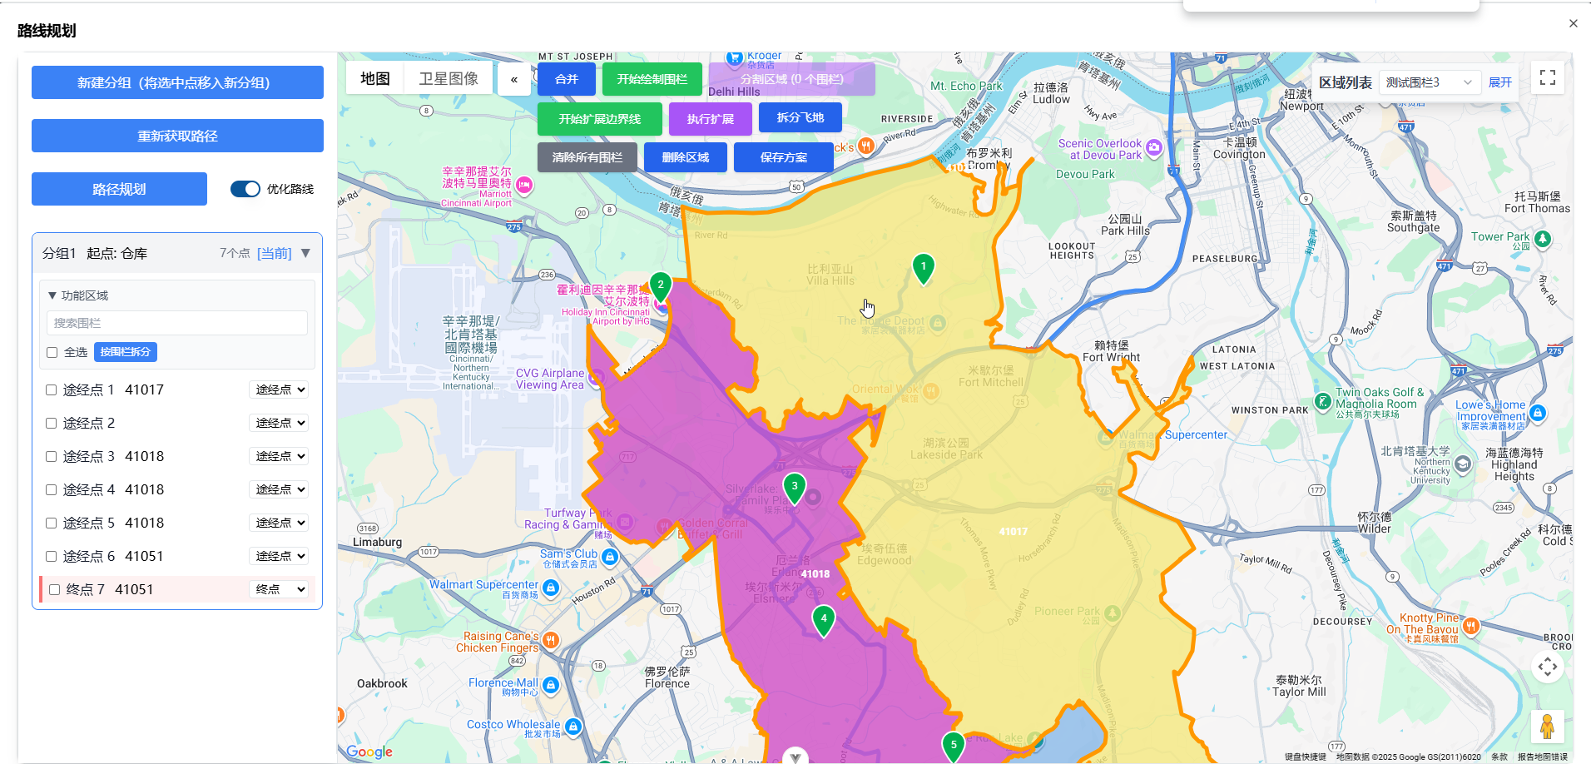Collapse group 1 with the arrow

click(x=305, y=253)
